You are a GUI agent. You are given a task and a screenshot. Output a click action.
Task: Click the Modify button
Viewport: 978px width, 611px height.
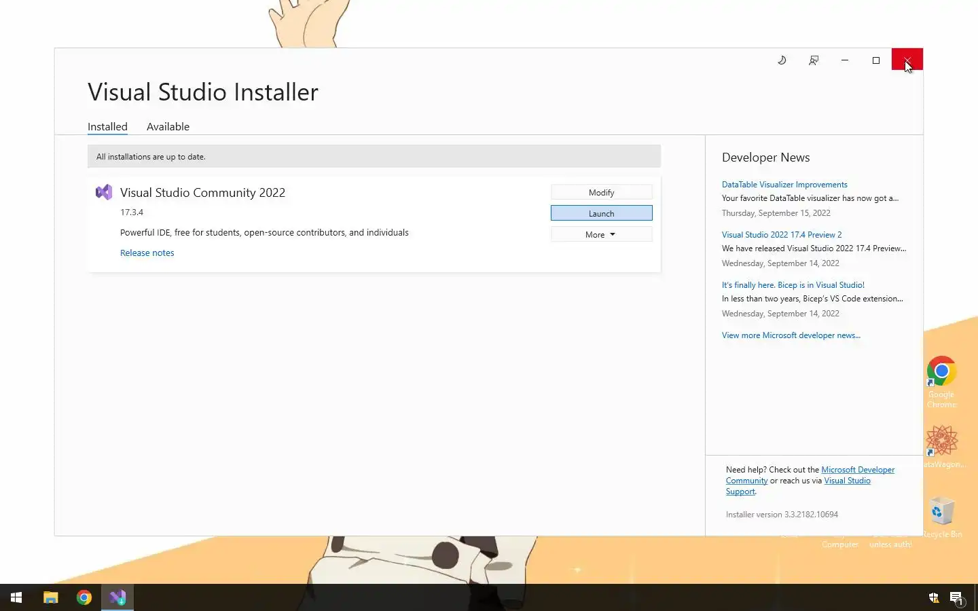click(601, 192)
